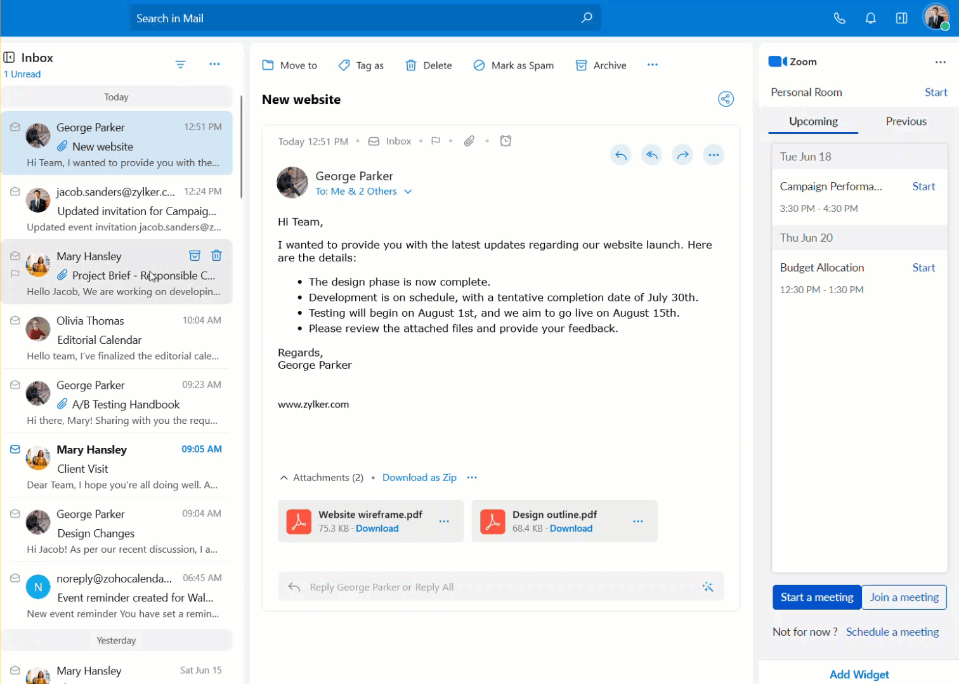This screenshot has width=959, height=684.
Task: Collapse the Attachments (2) section
Action: pyautogui.click(x=284, y=478)
